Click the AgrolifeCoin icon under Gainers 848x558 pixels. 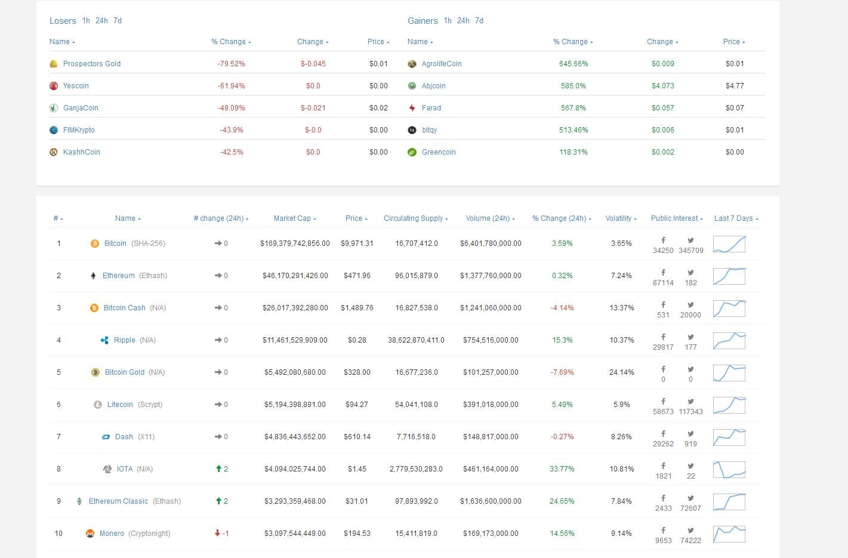tap(411, 63)
